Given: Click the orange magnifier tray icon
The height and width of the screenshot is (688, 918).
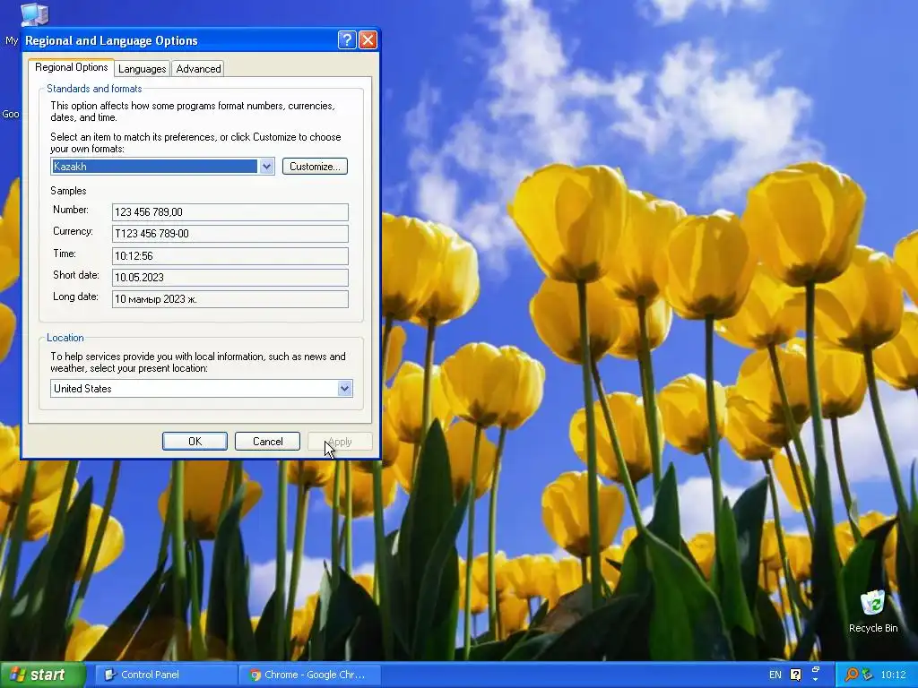Looking at the screenshot, I should point(852,675).
